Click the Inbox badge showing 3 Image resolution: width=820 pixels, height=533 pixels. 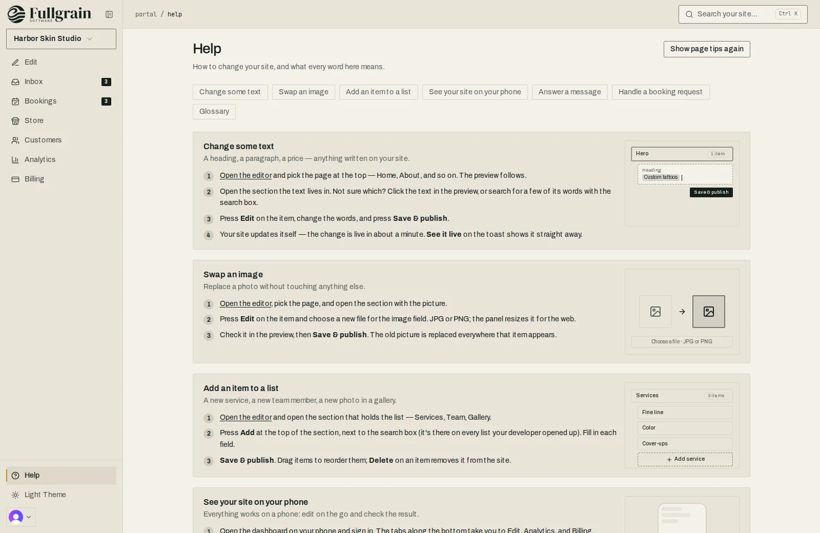coord(106,82)
